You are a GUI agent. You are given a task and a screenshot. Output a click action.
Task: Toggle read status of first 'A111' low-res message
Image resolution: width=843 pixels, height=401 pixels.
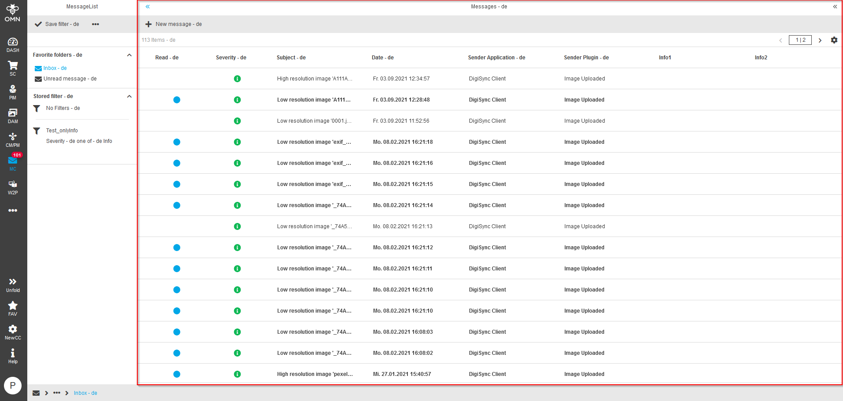click(x=177, y=100)
